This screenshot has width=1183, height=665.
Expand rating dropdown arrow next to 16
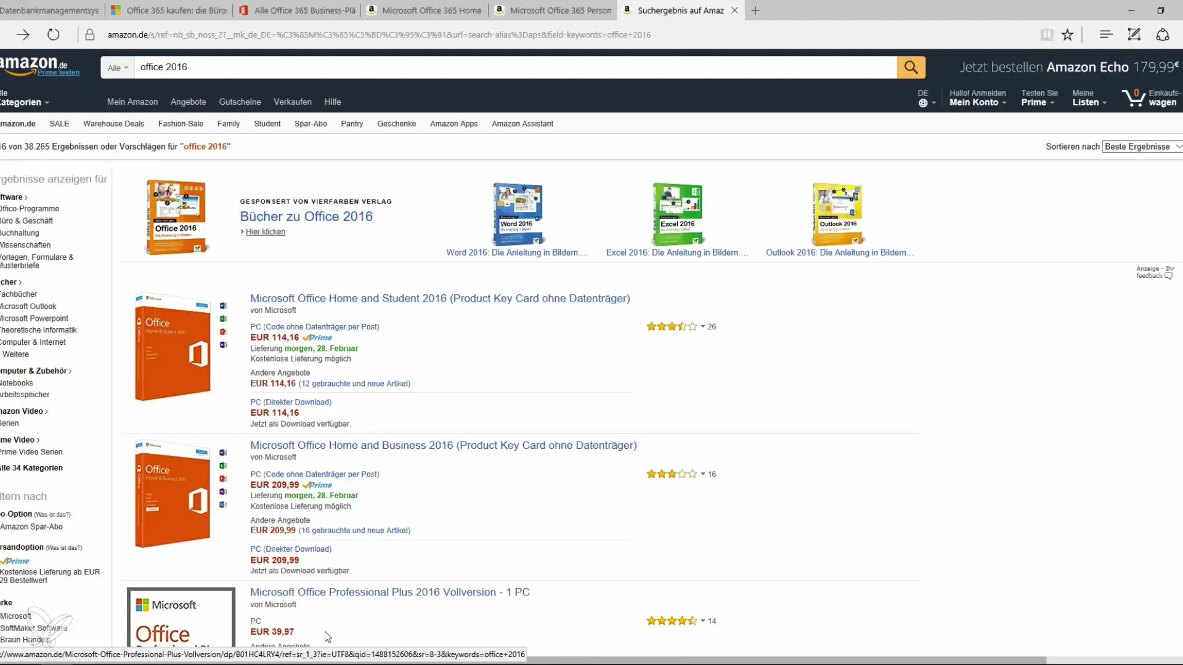(x=702, y=474)
